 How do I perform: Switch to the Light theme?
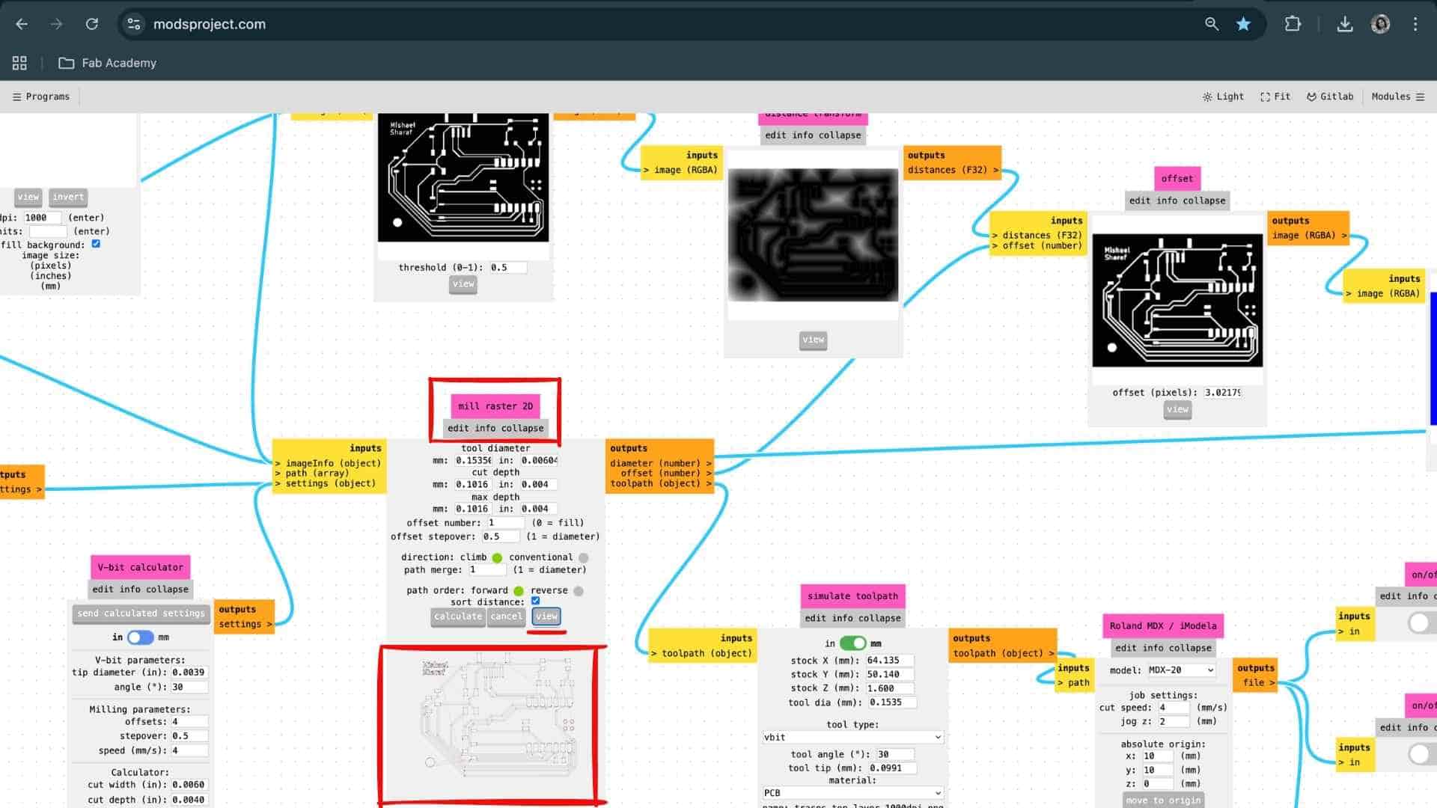tap(1223, 97)
